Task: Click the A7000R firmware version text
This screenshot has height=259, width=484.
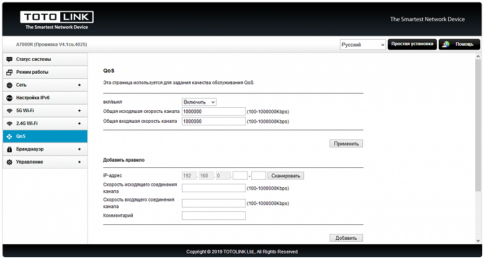Action: tap(52, 45)
